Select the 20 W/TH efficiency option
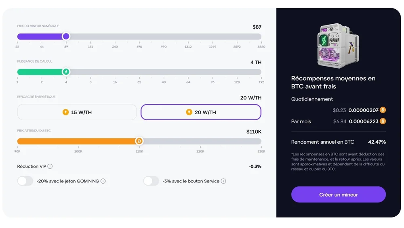The image size is (404, 228). pos(201,112)
